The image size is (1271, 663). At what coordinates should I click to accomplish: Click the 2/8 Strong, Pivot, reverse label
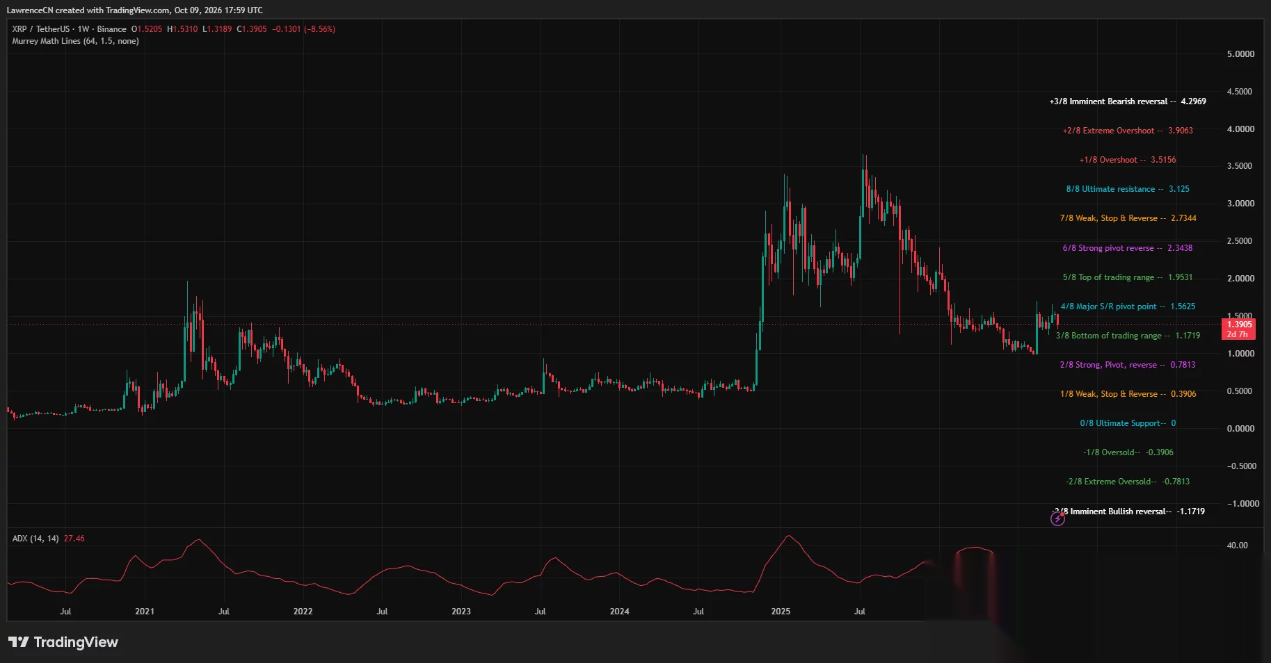[x=1128, y=365]
